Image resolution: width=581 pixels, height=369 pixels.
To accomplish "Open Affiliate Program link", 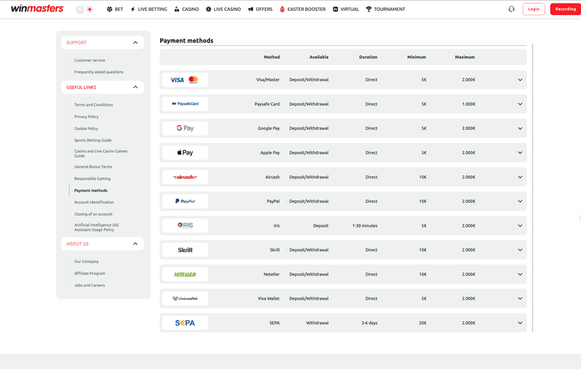I will pyautogui.click(x=90, y=273).
